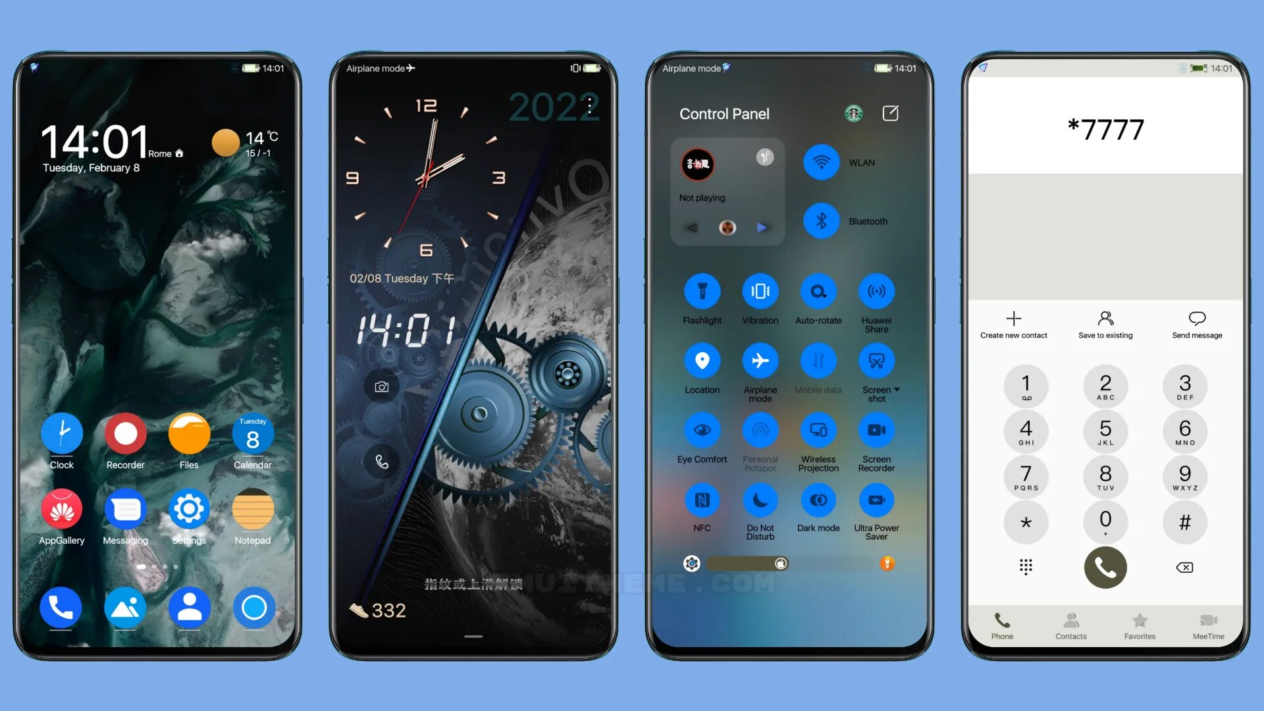Switch to Contacts tab in dialer

(1070, 625)
